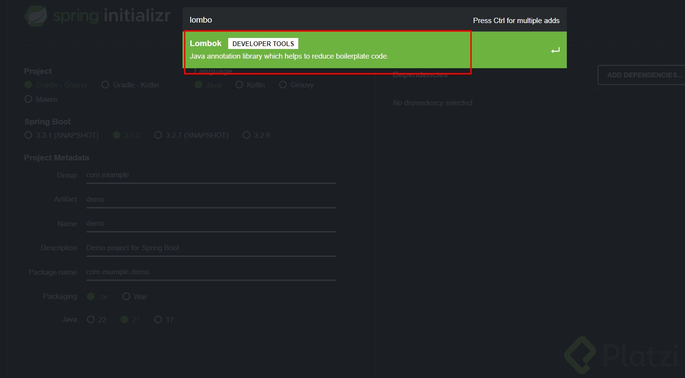Click the DEVELOPER TOOLS tag
The image size is (685, 378).
(263, 44)
